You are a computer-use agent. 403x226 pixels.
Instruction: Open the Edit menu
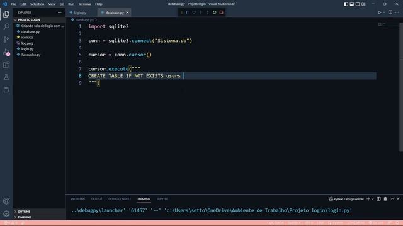click(x=23, y=4)
